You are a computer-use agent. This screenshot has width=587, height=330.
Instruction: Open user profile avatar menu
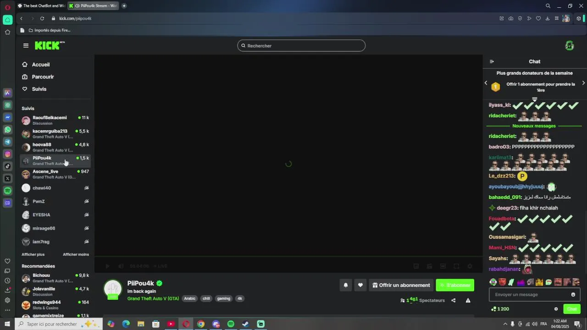click(x=570, y=46)
